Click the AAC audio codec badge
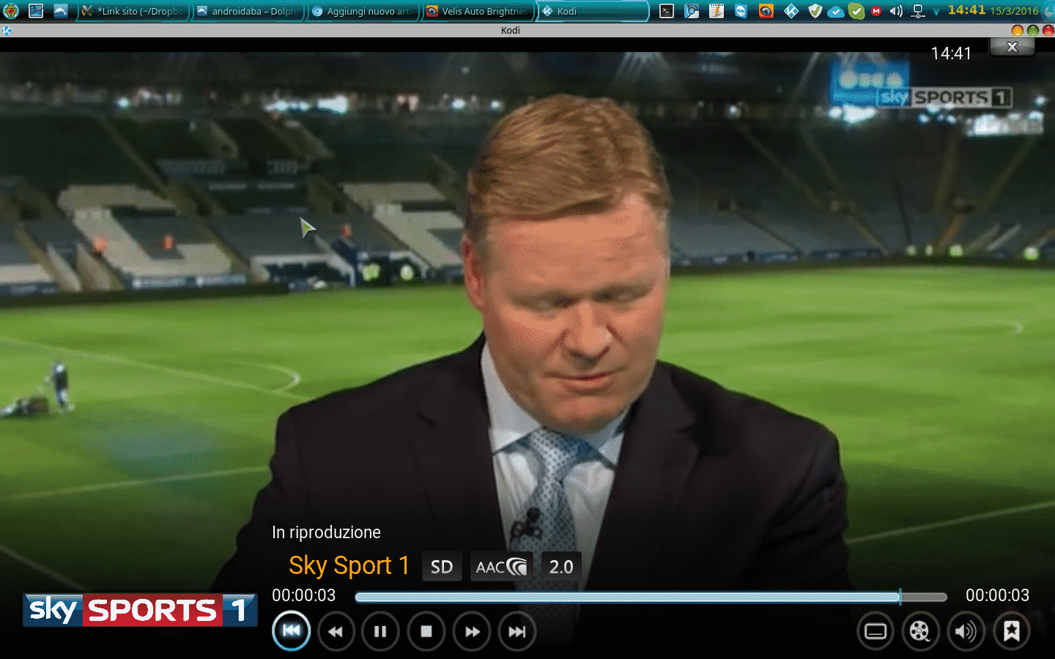 click(502, 567)
